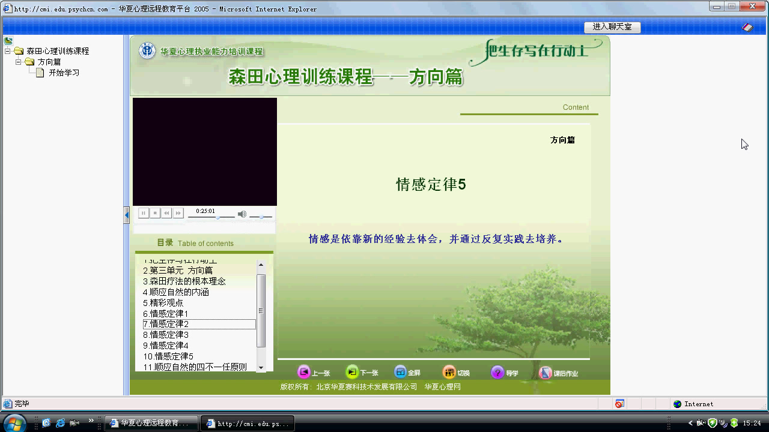Click the IE page icon in title bar
769x432 pixels.
click(8, 8)
